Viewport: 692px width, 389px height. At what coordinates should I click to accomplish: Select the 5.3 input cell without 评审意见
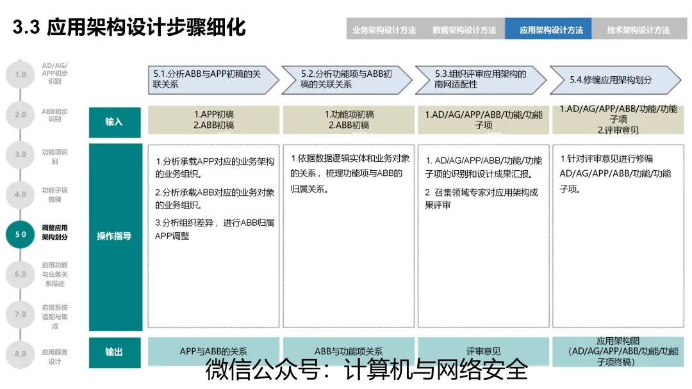(483, 120)
